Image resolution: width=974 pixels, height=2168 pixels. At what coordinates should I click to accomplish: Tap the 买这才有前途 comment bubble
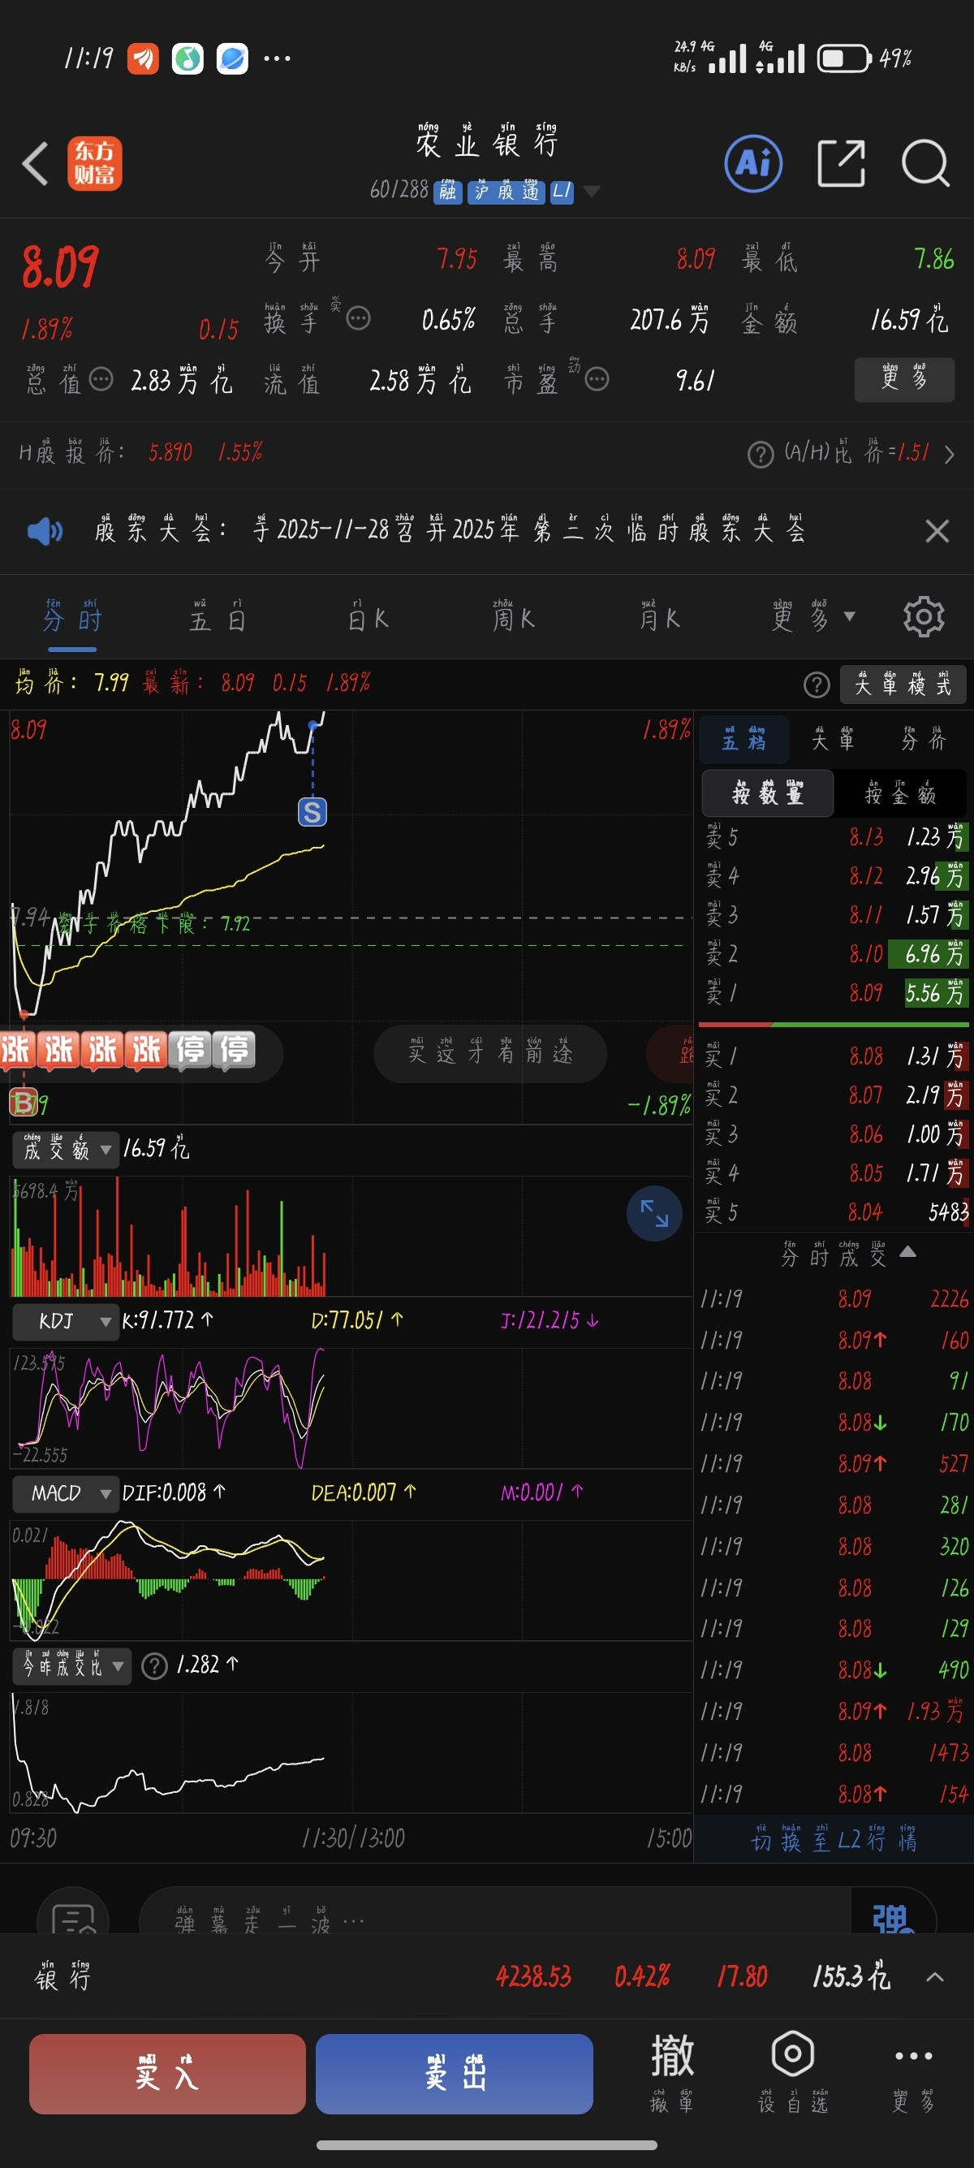tap(490, 1053)
